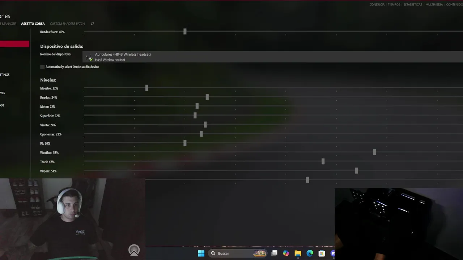Screen dimensions: 463x260
Task: Open File Explorer from the taskbar
Action: [x=298, y=253]
